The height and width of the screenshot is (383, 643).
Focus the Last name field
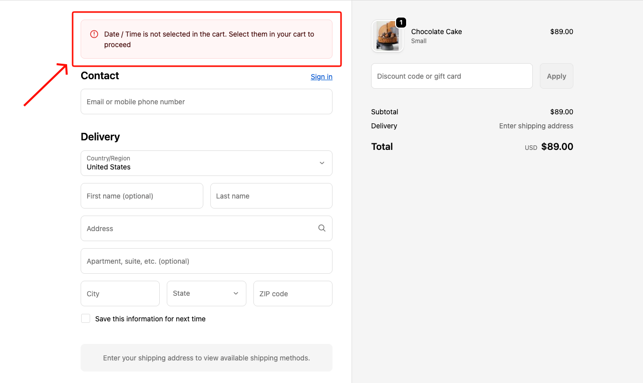271,196
